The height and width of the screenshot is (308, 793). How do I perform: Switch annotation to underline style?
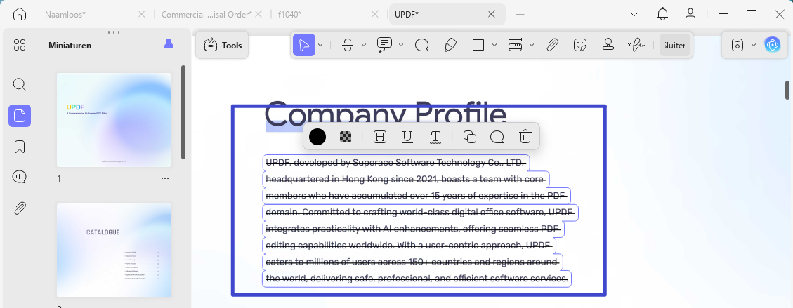407,137
